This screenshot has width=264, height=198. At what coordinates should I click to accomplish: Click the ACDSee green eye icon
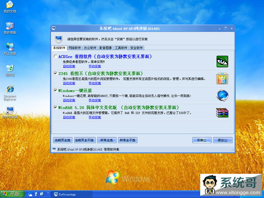pos(222,62)
